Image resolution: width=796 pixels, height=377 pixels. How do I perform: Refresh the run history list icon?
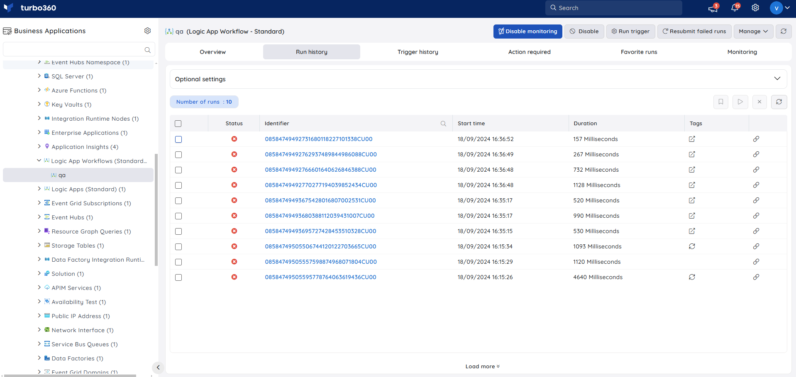(x=779, y=102)
